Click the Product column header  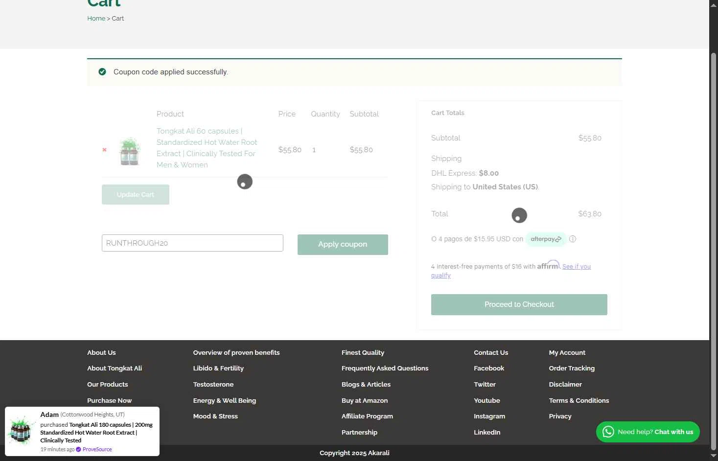pos(170,114)
